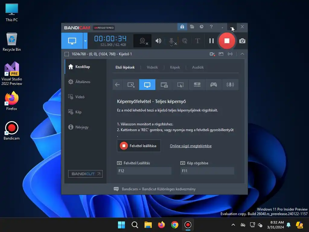Select the rectangle area recording mode icon

tap(131, 85)
